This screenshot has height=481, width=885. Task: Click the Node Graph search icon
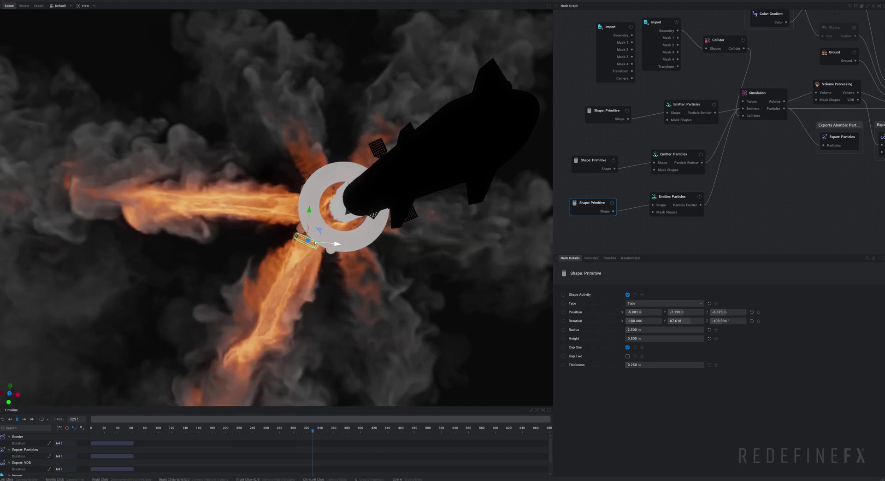tap(850, 6)
